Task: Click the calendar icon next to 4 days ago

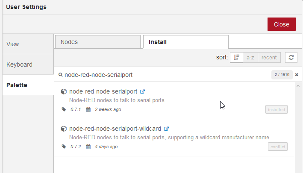Action: 88,147
